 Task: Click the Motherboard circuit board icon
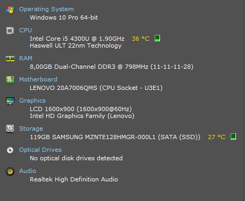(x=10, y=80)
